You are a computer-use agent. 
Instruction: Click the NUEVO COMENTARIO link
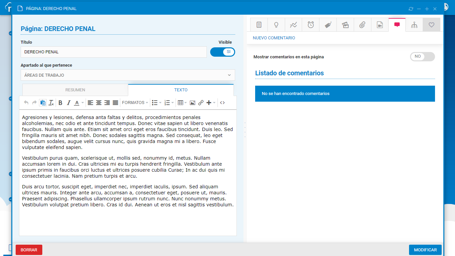click(x=274, y=38)
